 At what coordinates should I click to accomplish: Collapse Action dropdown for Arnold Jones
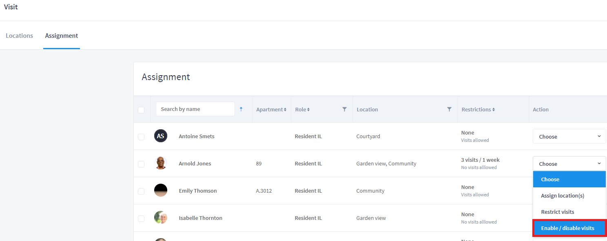(x=569, y=164)
